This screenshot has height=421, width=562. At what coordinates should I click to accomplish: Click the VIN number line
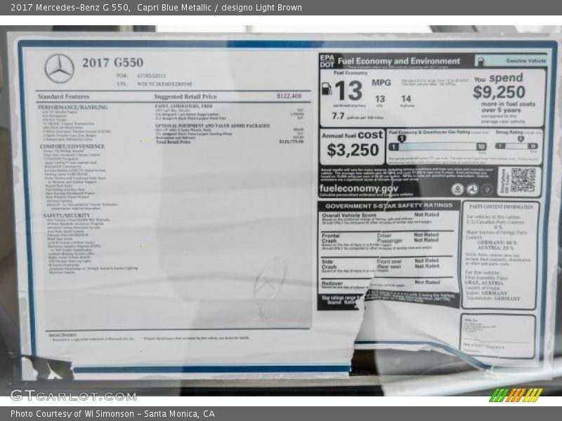(x=155, y=84)
